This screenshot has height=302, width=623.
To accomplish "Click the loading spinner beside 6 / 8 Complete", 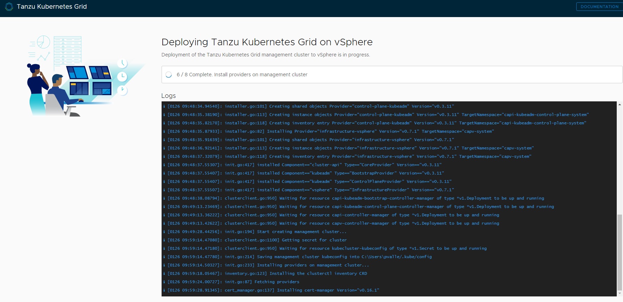I will 169,75.
